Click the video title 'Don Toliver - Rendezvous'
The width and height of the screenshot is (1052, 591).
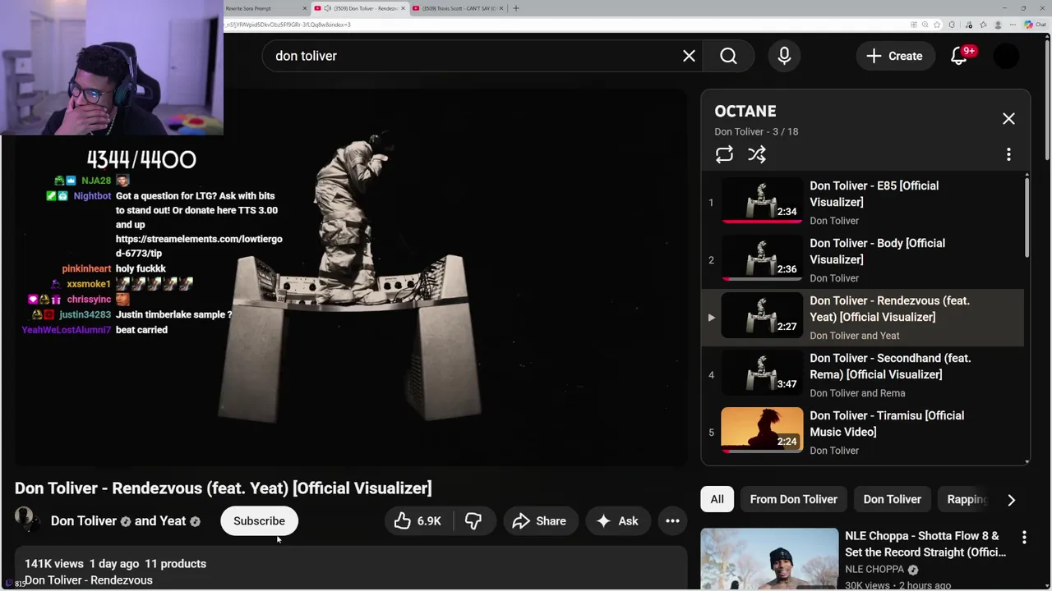(223, 488)
